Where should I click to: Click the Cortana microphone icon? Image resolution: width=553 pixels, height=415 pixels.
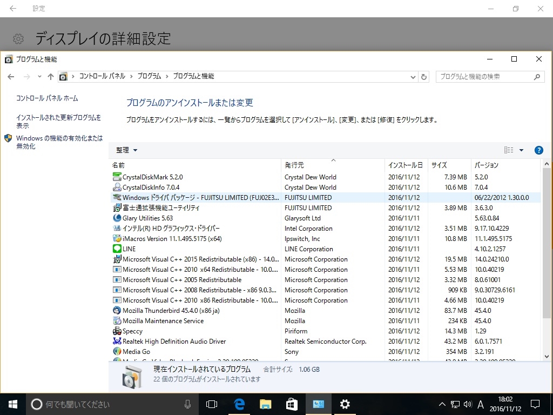click(x=187, y=404)
